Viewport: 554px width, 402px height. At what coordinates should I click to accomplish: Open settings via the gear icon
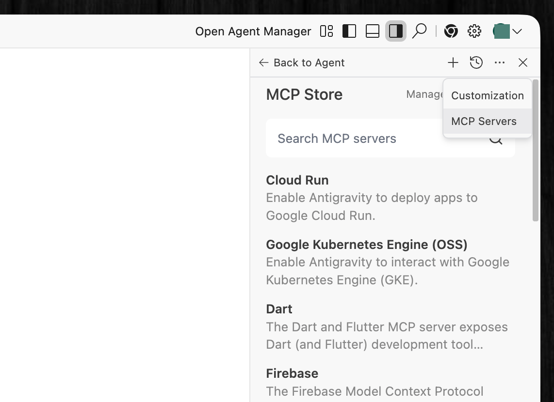click(474, 31)
